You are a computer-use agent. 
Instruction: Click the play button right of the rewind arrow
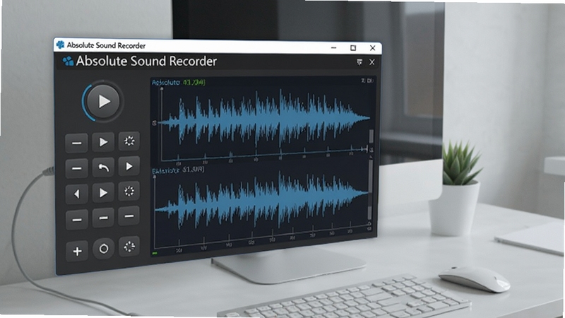tap(103, 192)
